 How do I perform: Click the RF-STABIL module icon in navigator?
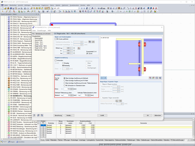[x=9, y=105]
